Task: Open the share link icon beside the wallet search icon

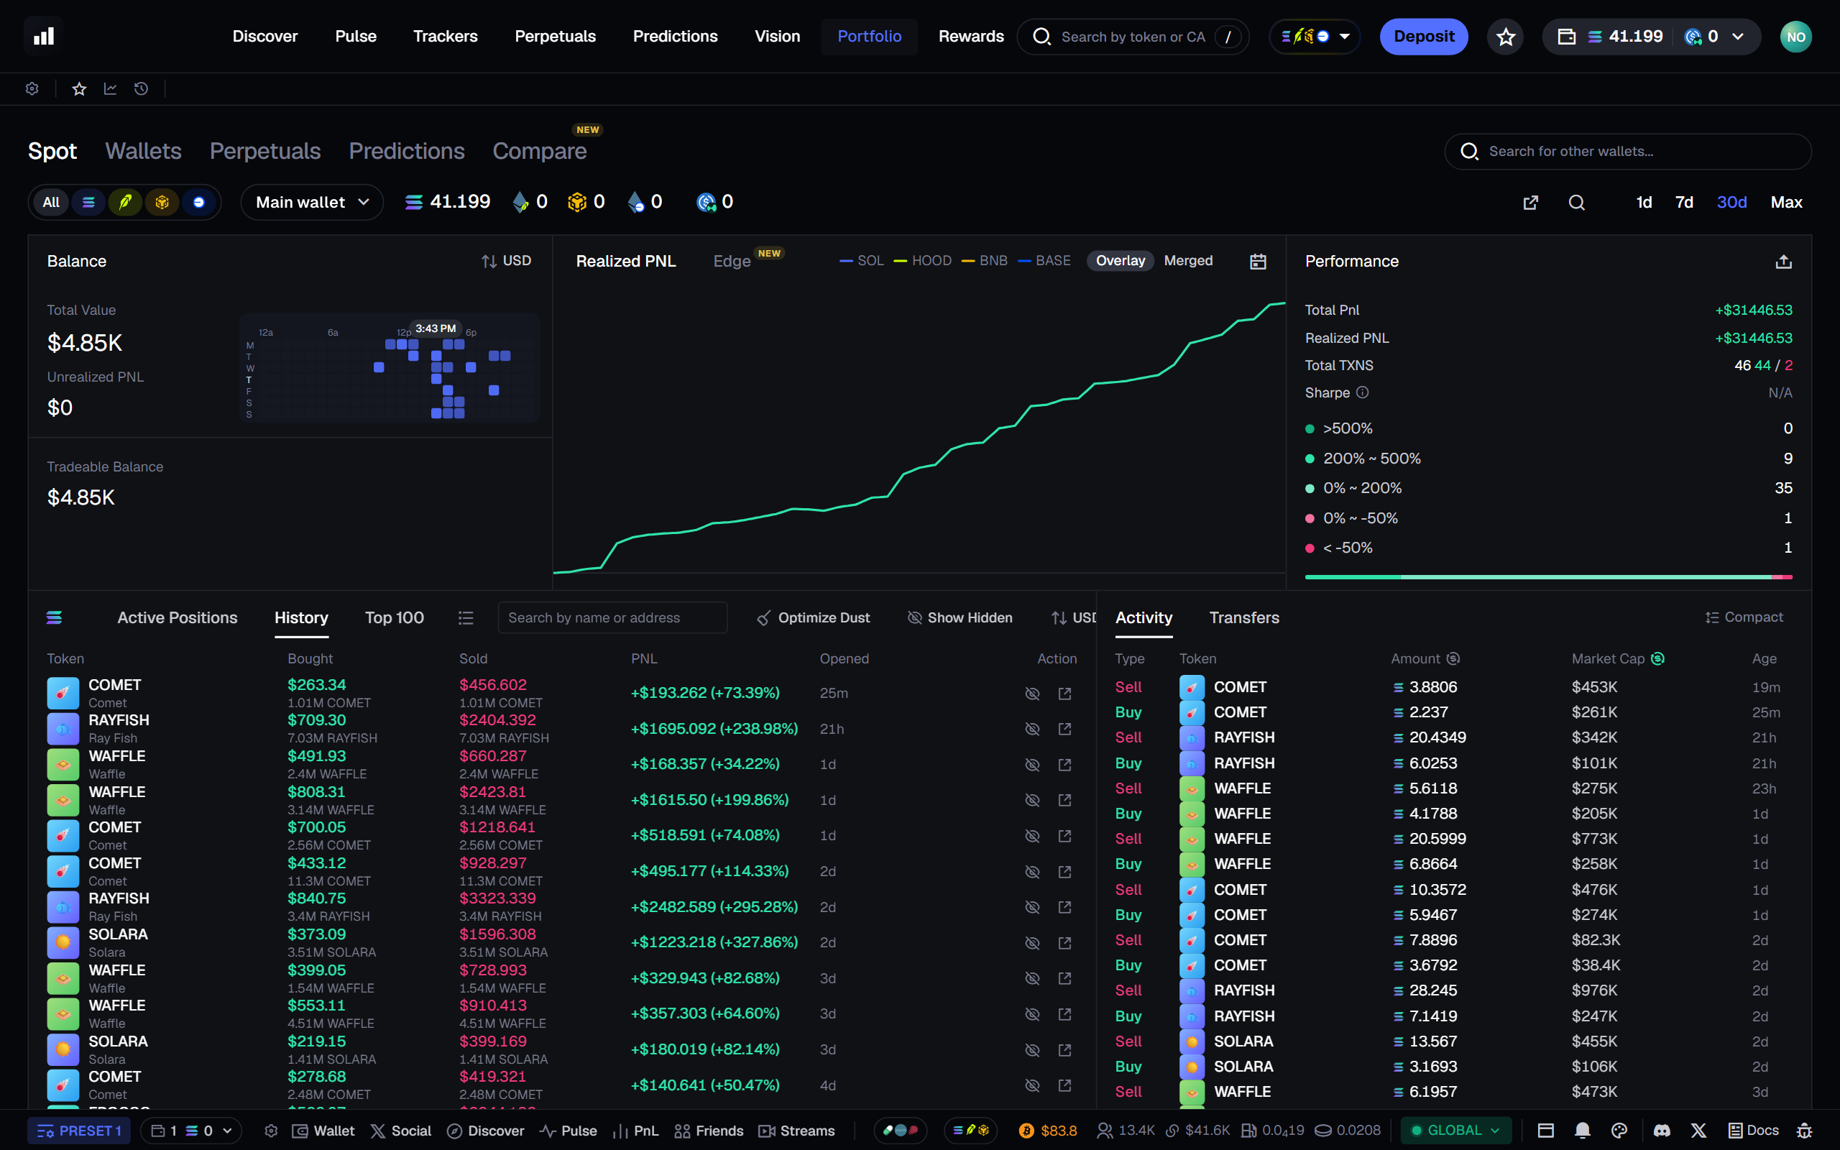Action: (1530, 202)
